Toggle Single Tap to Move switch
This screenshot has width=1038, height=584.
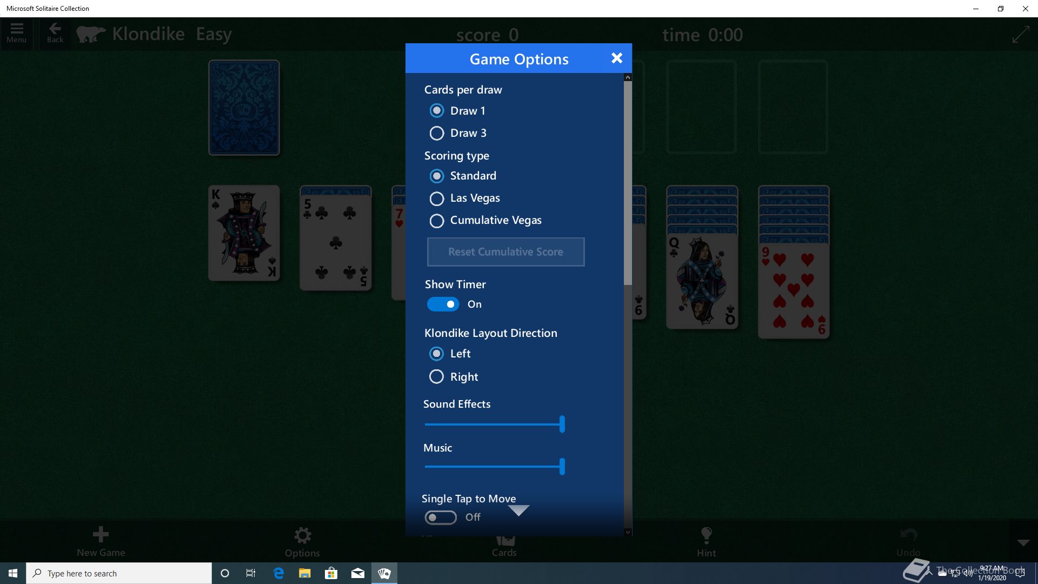(441, 517)
